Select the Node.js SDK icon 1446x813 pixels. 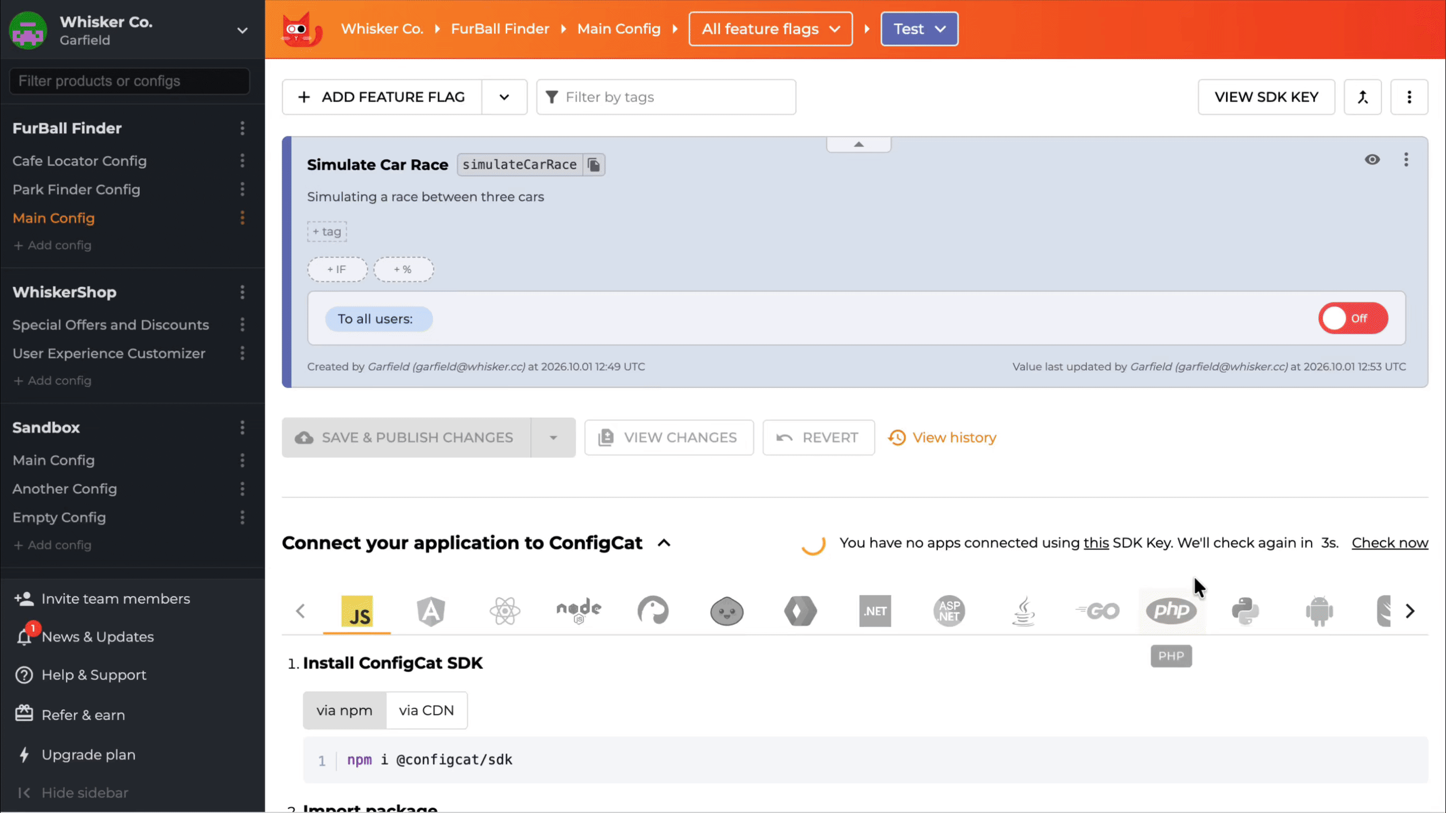point(579,611)
